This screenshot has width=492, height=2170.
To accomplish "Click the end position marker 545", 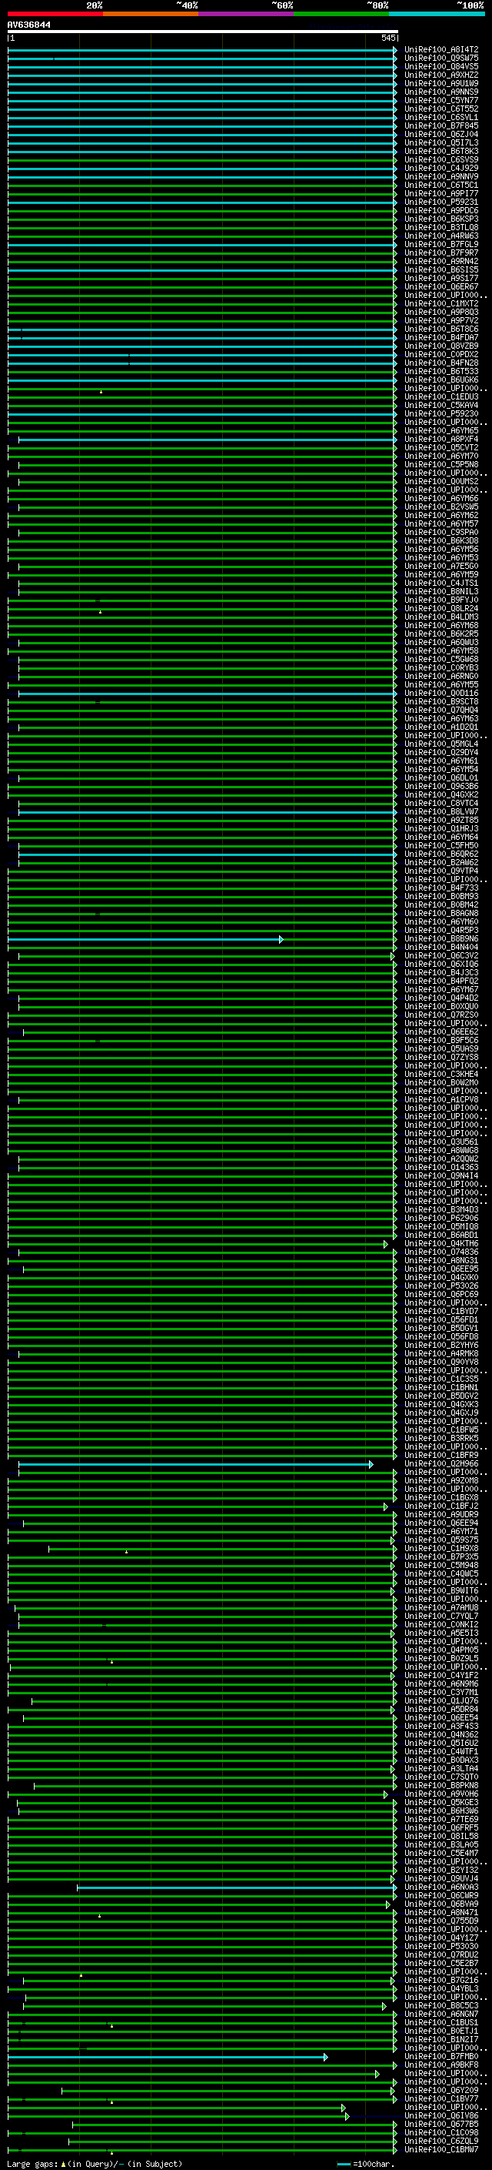I will (x=387, y=38).
